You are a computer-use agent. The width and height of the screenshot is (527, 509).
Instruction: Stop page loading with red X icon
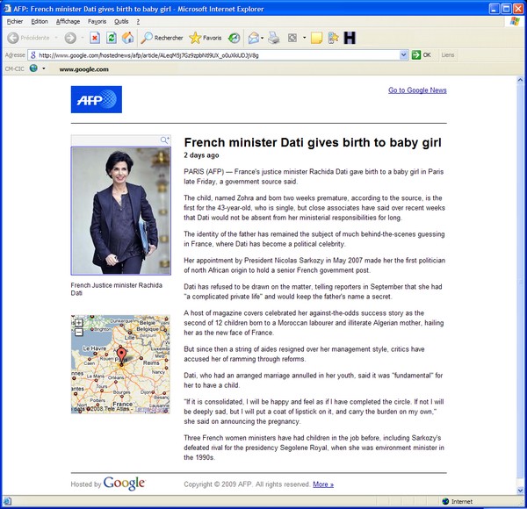coord(95,38)
